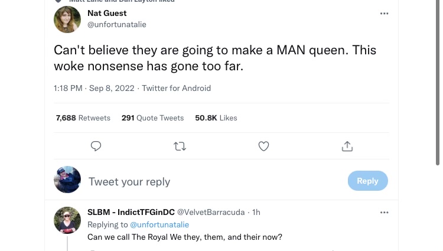Open the share tweet icon

pos(347,146)
